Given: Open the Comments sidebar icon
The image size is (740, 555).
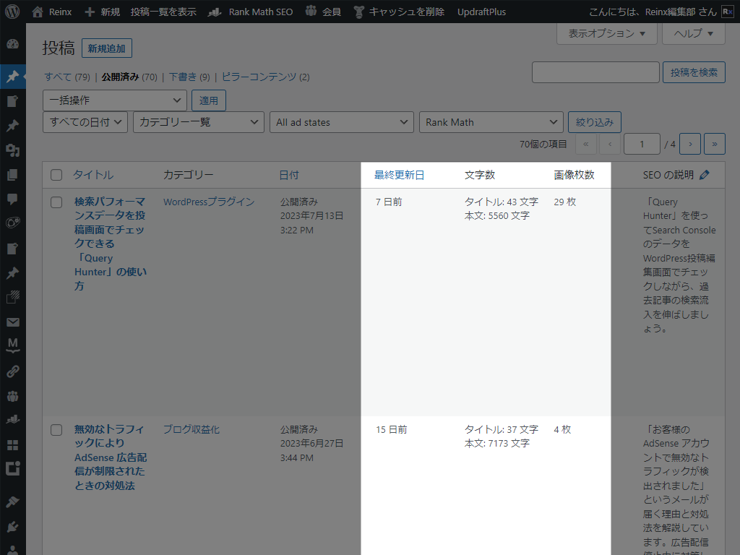Looking at the screenshot, I should [13, 199].
